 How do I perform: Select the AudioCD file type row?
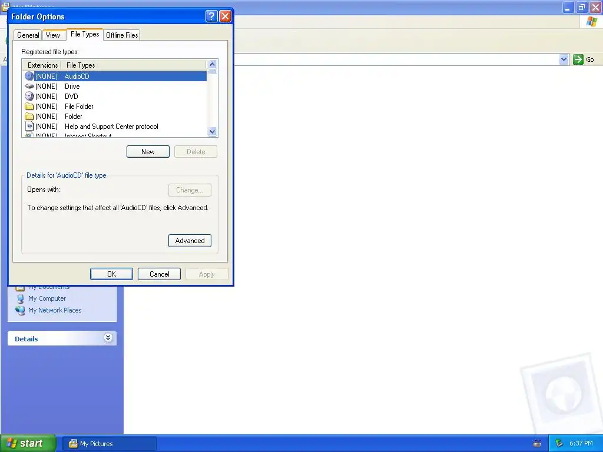(115, 76)
